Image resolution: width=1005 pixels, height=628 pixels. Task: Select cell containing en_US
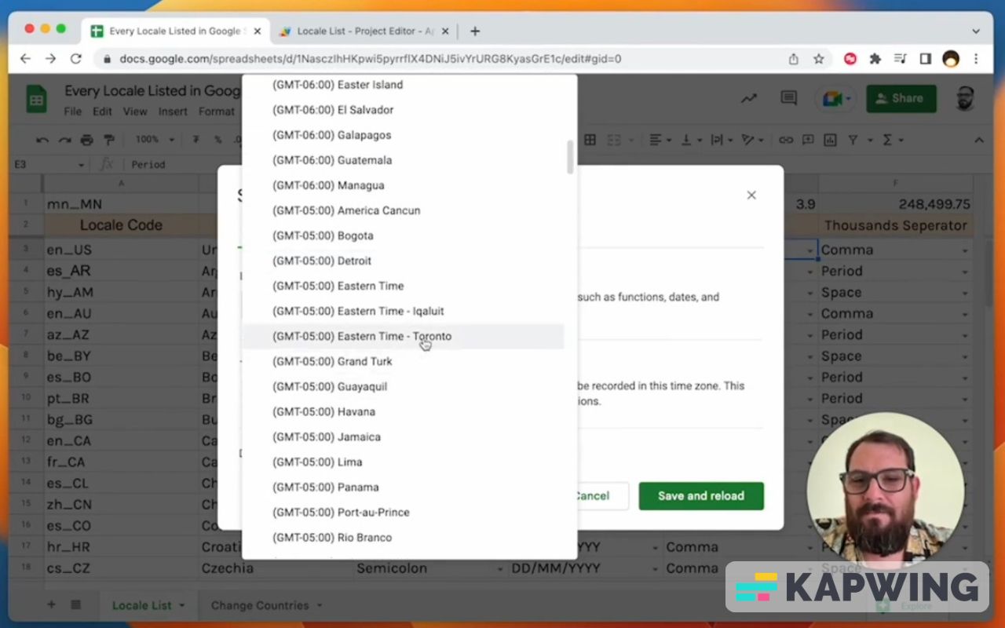point(121,250)
